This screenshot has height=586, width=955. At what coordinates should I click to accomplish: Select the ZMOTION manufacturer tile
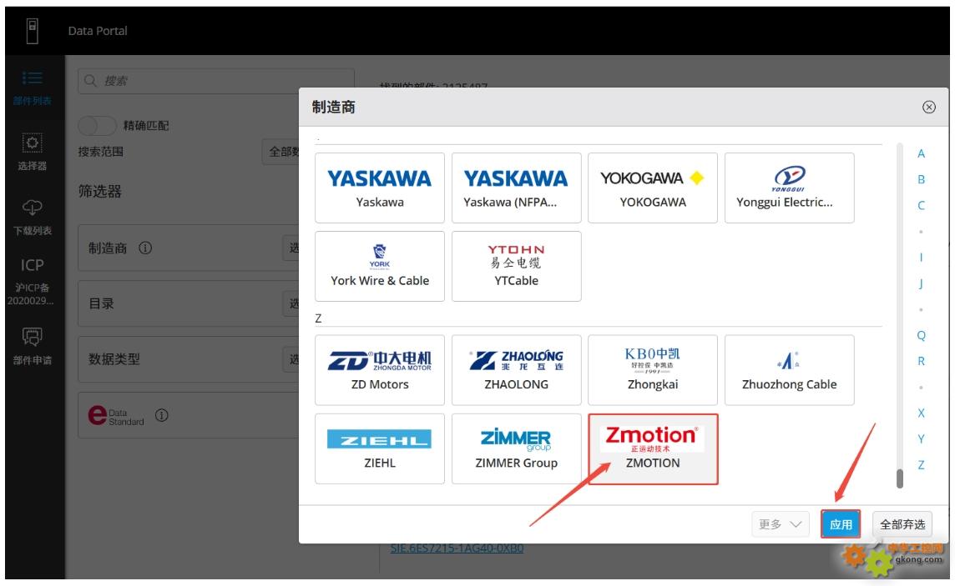[x=653, y=448]
